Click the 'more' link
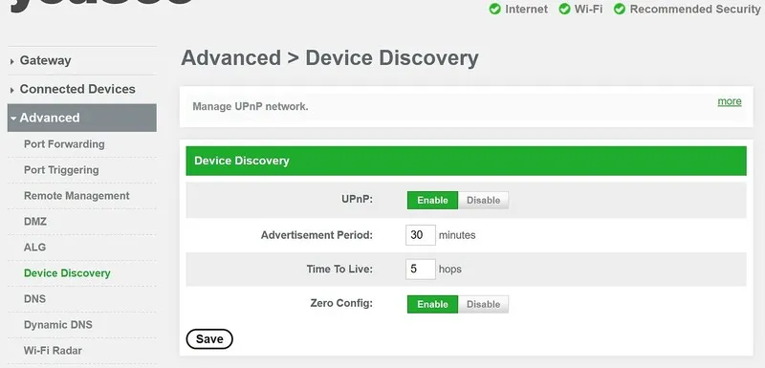This screenshot has width=765, height=368. pos(730,101)
